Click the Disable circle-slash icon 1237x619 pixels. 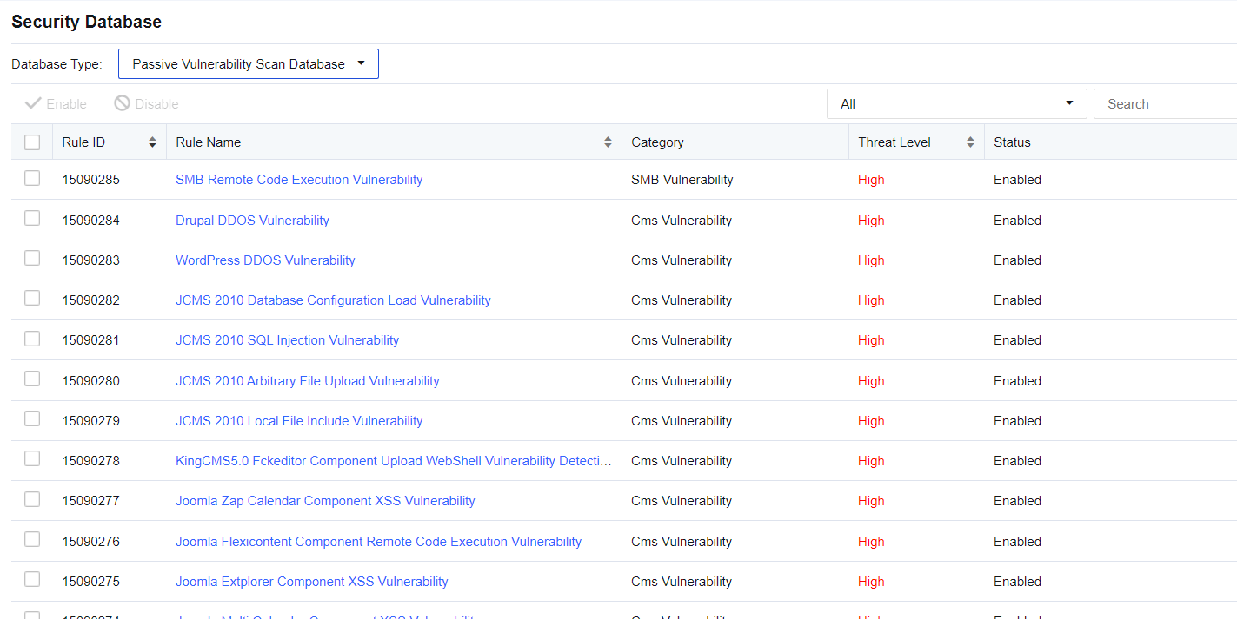pyautogui.click(x=123, y=103)
